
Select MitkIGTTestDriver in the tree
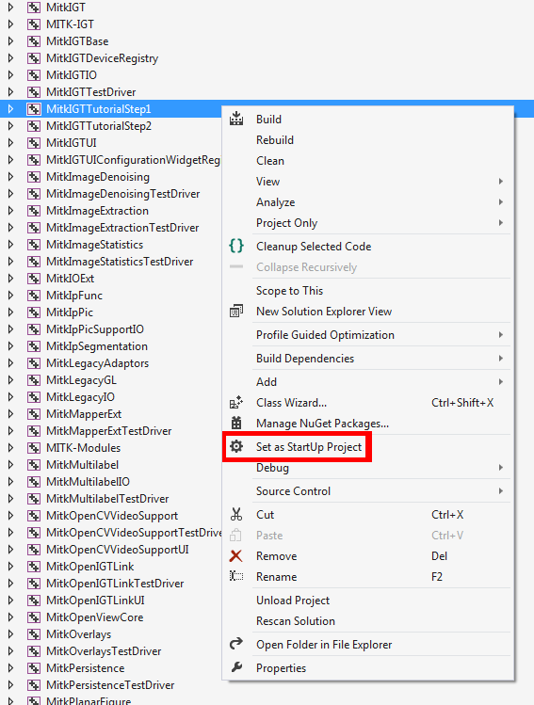(90, 92)
